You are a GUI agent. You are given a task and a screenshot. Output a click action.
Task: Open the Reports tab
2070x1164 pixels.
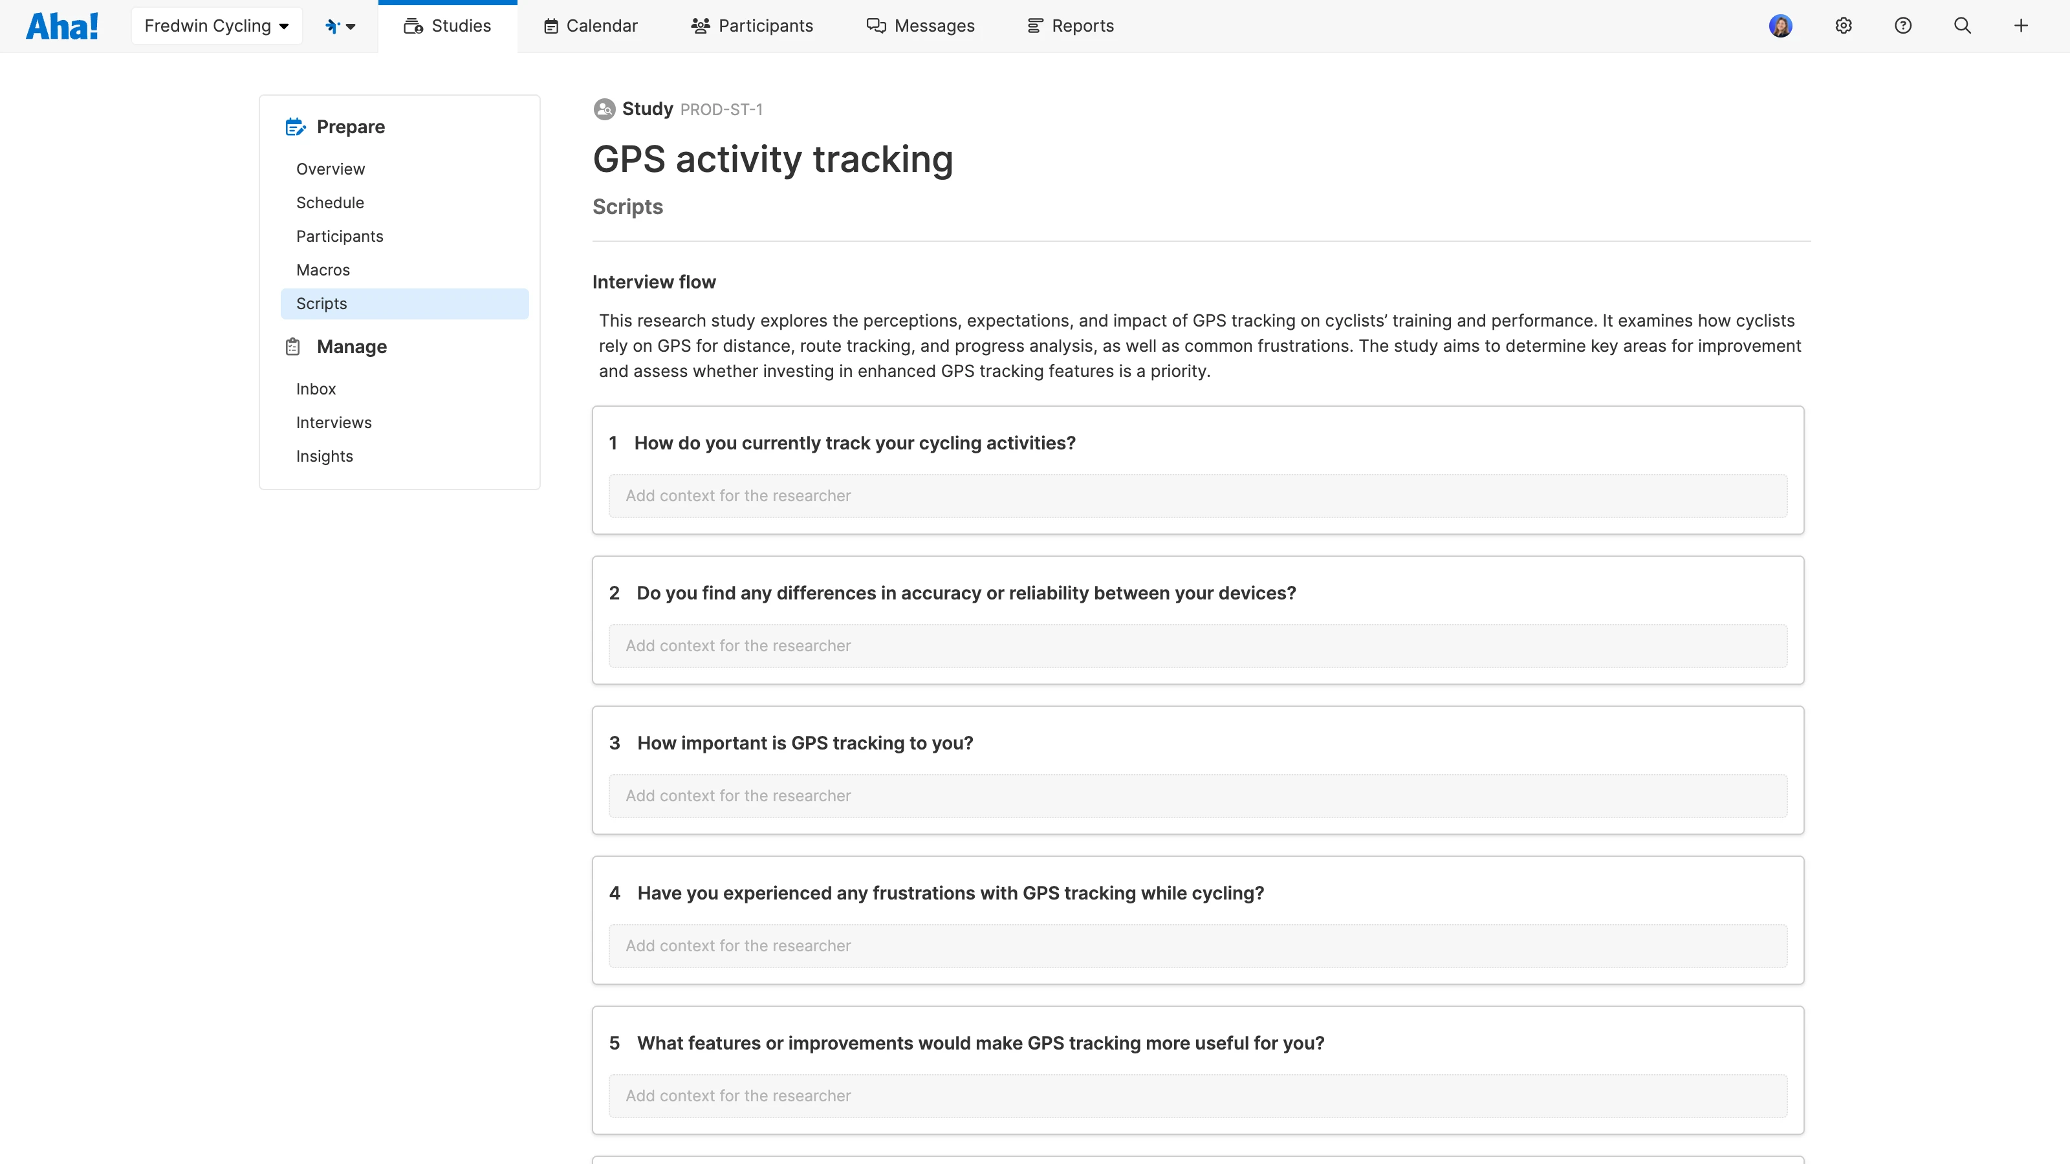pos(1071,26)
